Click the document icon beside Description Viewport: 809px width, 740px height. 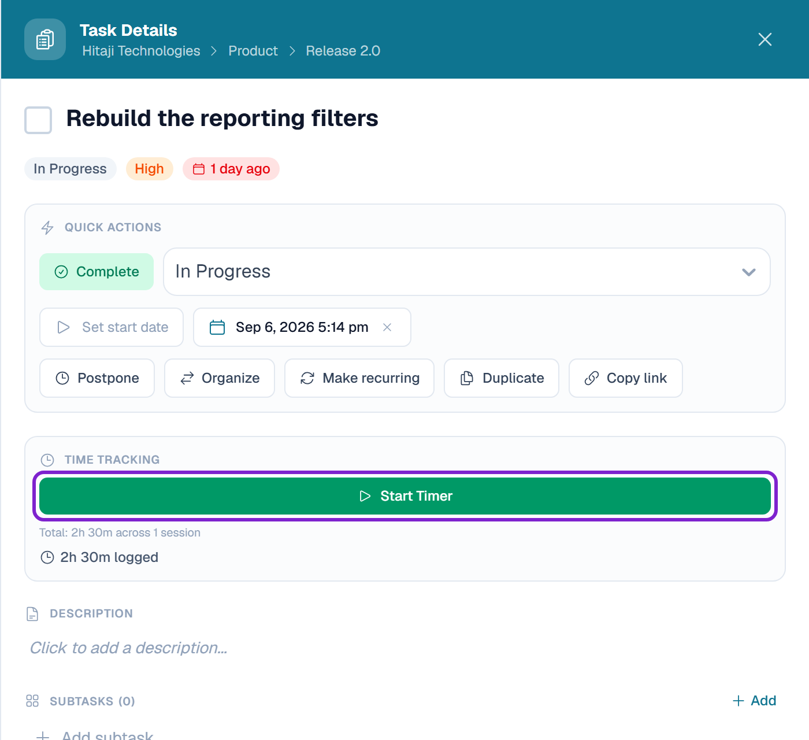(x=32, y=614)
